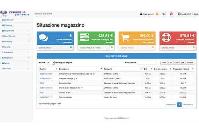Sort table by Categoria column
Screen dimensions: 199x133
click(123, 69)
